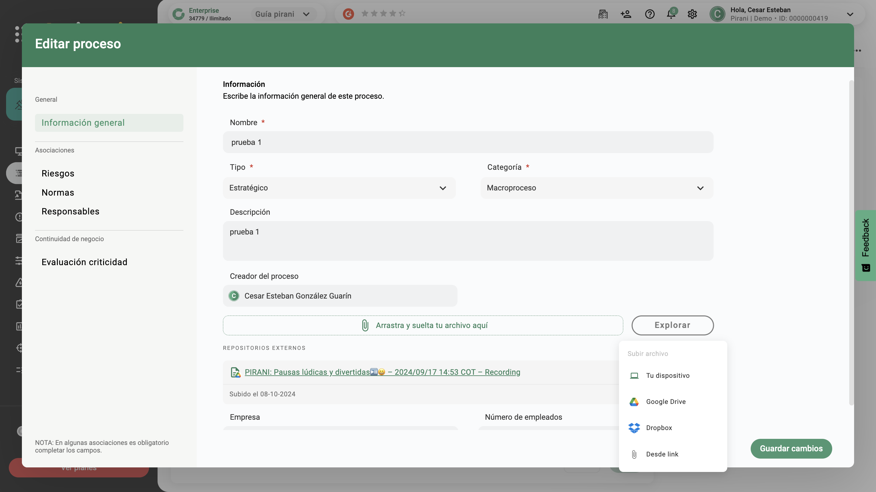Click the help question mark icon
The height and width of the screenshot is (492, 876).
649,14
